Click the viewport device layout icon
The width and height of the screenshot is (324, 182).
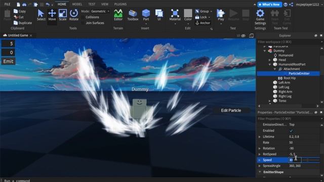coord(251,36)
